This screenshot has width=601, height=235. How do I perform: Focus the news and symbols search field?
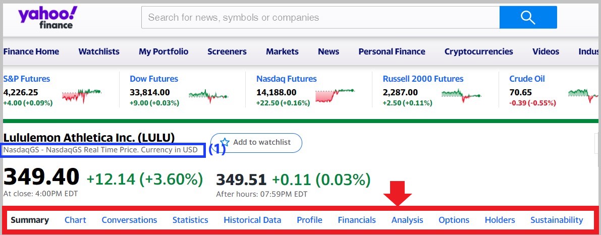(x=320, y=18)
